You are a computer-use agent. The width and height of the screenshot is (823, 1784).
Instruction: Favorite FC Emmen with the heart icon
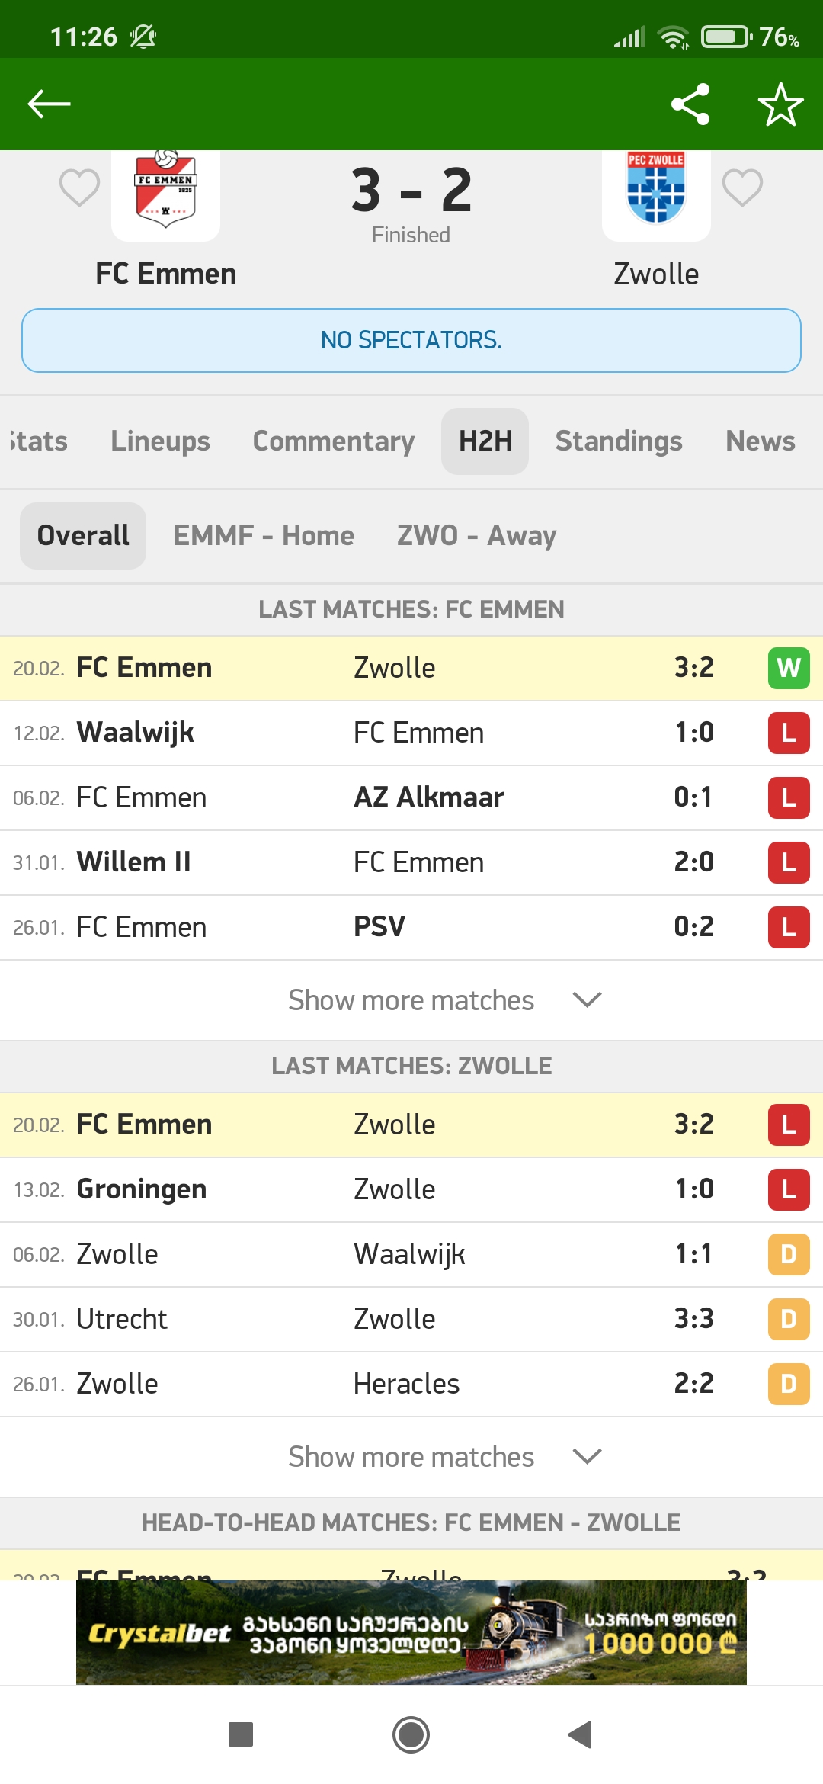[x=79, y=188]
